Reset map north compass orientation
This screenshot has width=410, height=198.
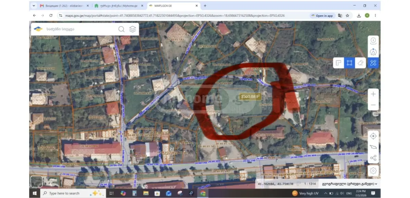point(373,52)
